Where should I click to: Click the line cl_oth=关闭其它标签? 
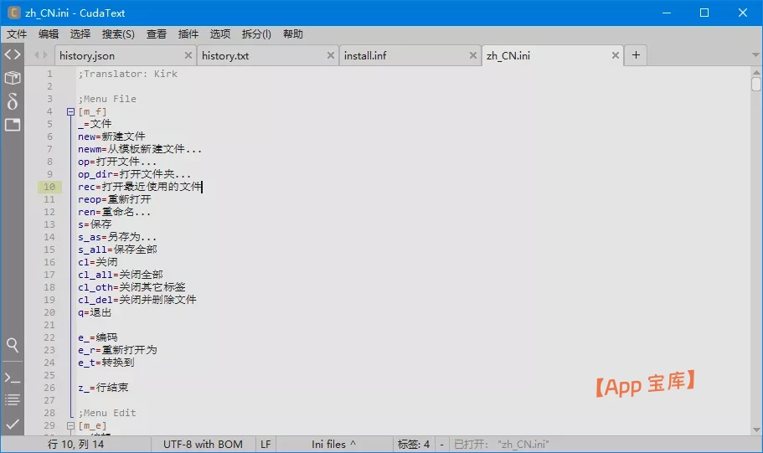point(131,287)
